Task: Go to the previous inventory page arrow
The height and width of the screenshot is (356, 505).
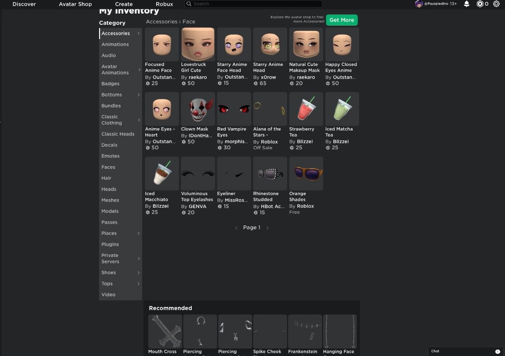Action: click(236, 228)
